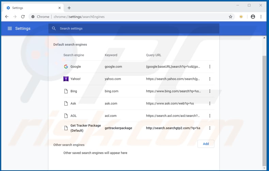Click the Get Tracker Package page icon
Viewport: 269px width, 171px height.
(x=66, y=128)
